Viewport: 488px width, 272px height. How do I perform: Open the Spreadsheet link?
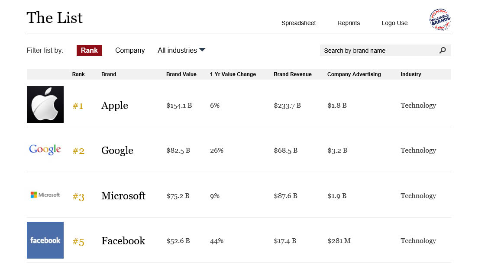pyautogui.click(x=298, y=23)
